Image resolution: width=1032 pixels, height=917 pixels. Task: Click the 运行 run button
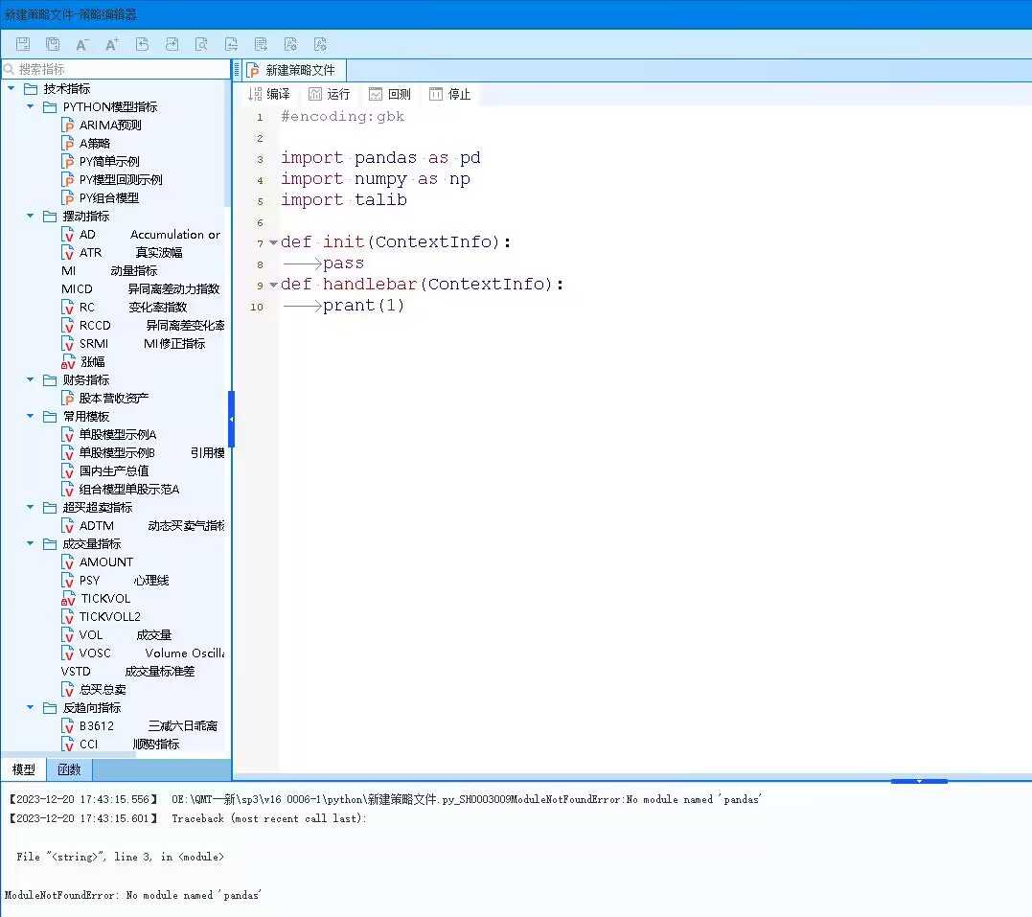click(330, 94)
